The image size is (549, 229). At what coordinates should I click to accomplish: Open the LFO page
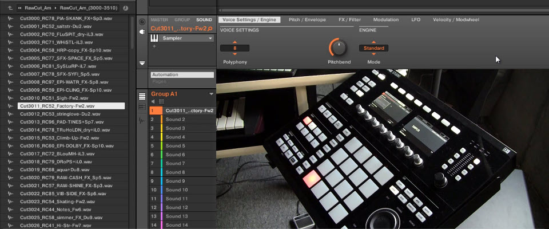(416, 20)
